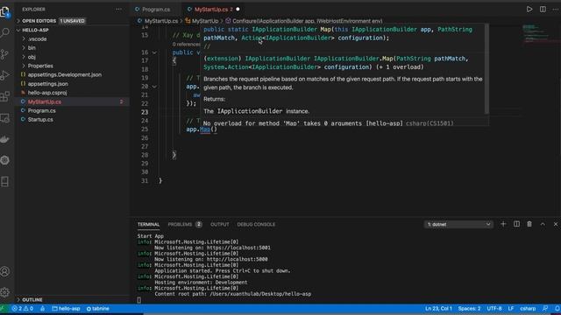Open the editor More Actions menu
Viewport: 561px width, 315px height.
pos(556,10)
